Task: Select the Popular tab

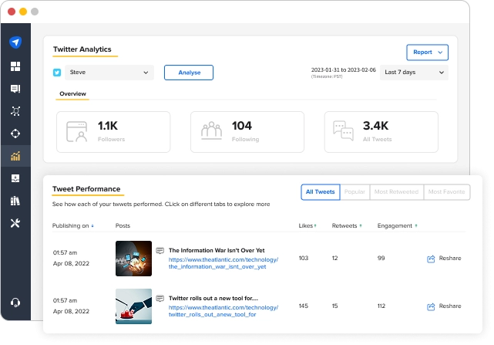Action: (x=355, y=192)
